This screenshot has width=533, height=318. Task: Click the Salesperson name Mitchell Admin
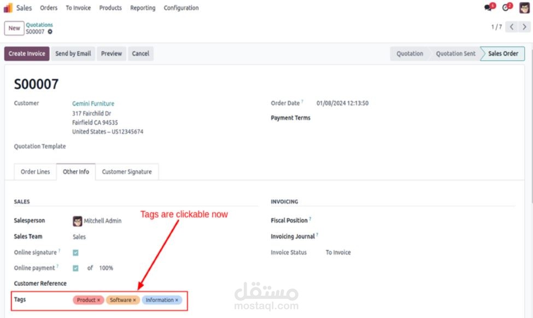click(103, 221)
